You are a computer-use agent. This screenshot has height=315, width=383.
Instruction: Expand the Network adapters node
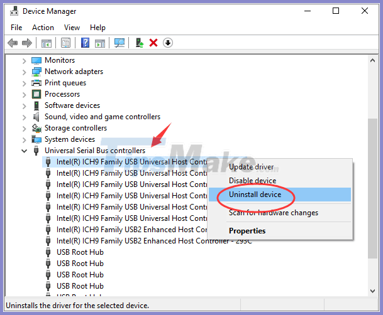pos(25,72)
